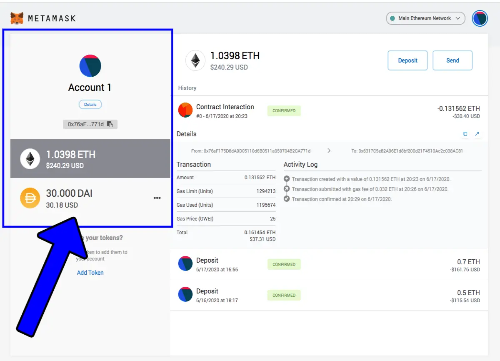Click the transaction confirmed checkmark icon

pos(287,199)
